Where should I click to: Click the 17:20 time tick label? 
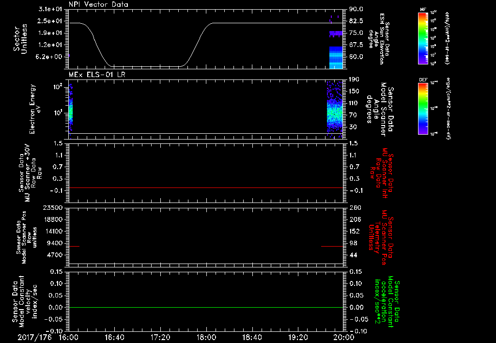160,337
